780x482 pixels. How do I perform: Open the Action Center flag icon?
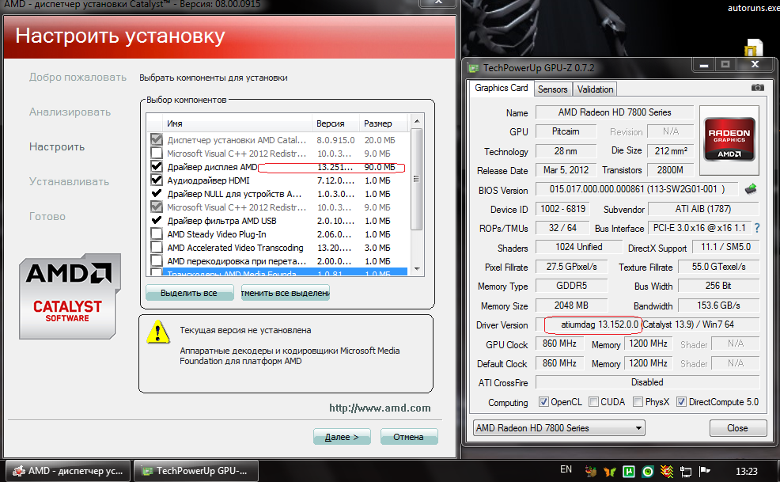(705, 471)
